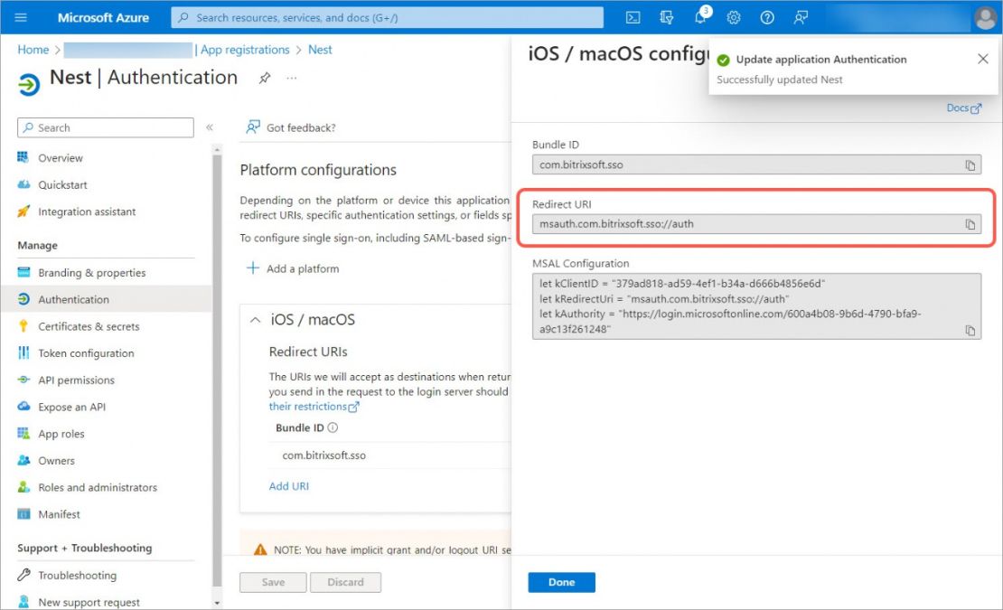1003x610 pixels.
Task: Launch Cloud Shell from the top bar
Action: (x=633, y=17)
